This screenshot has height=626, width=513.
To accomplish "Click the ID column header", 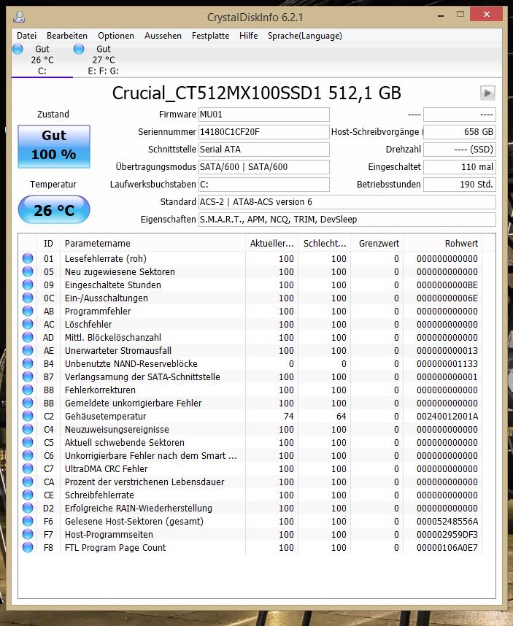I will (x=48, y=244).
